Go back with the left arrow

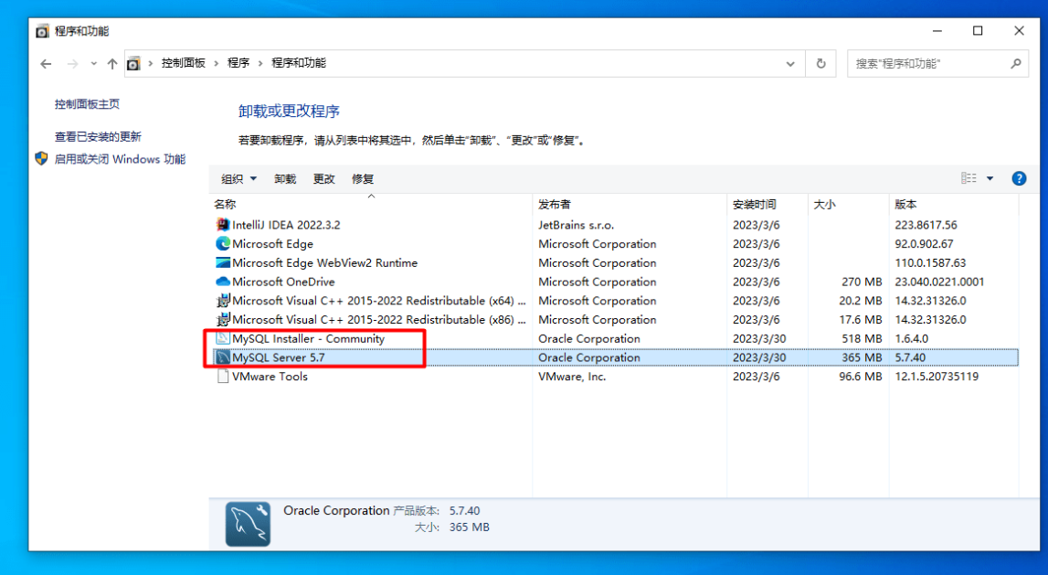coord(46,63)
